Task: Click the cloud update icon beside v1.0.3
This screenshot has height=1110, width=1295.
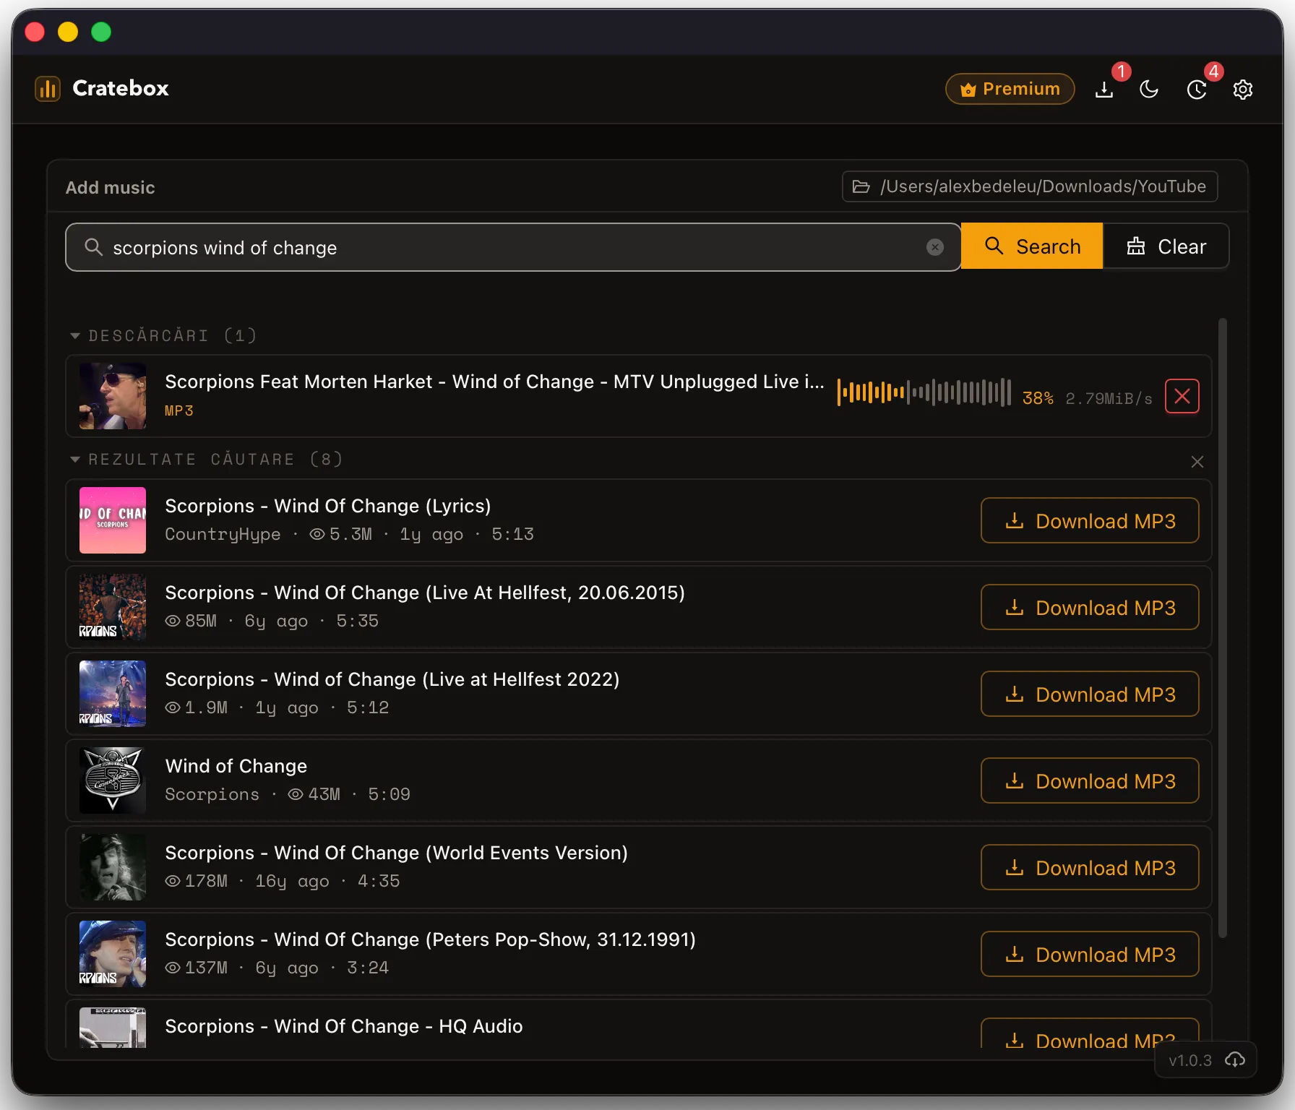Action: [x=1235, y=1060]
